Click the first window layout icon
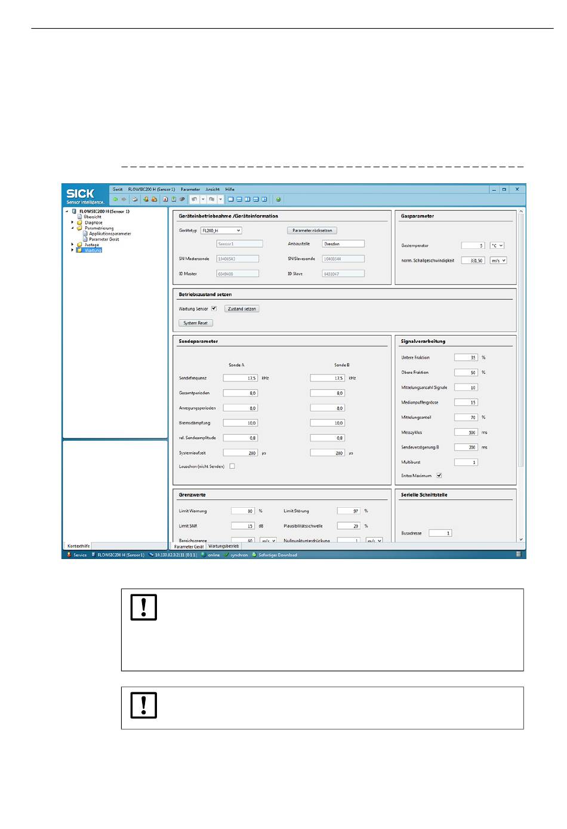The height and width of the screenshot is (829, 567). pyautogui.click(x=230, y=199)
